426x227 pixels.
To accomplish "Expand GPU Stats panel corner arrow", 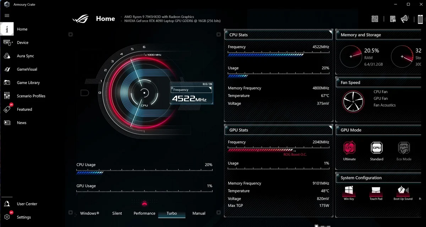I will coord(331,127).
